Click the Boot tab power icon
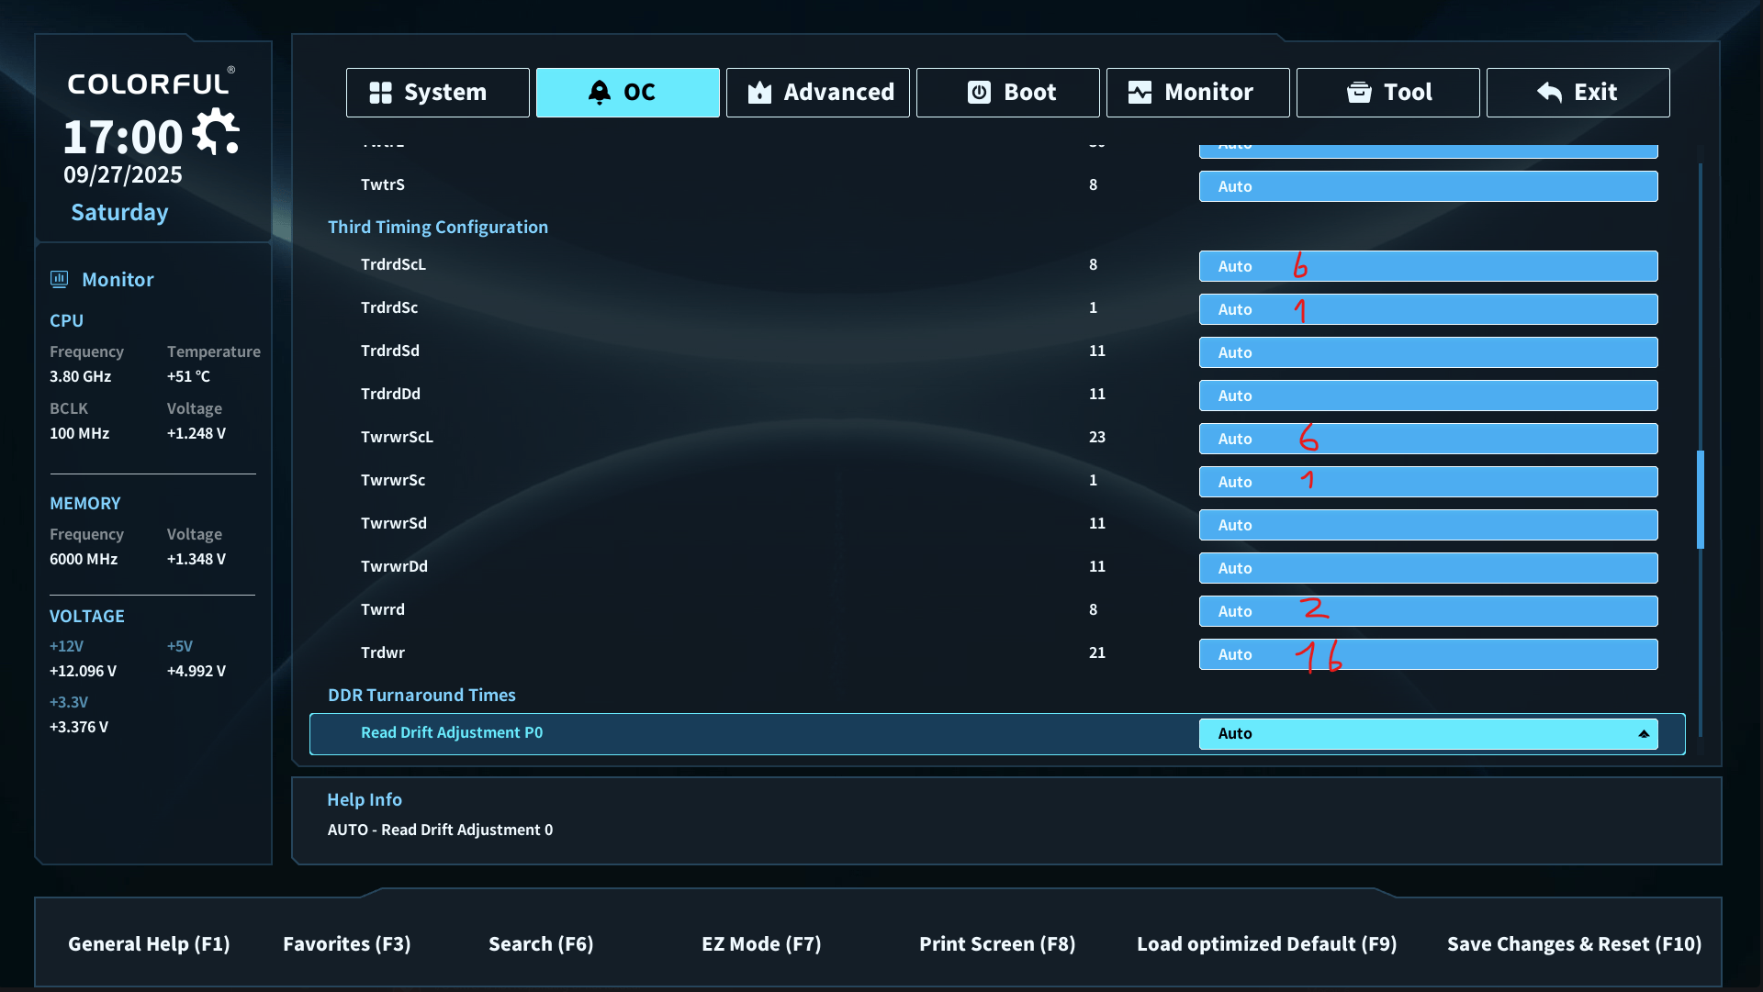The height and width of the screenshot is (992, 1763). (x=980, y=93)
